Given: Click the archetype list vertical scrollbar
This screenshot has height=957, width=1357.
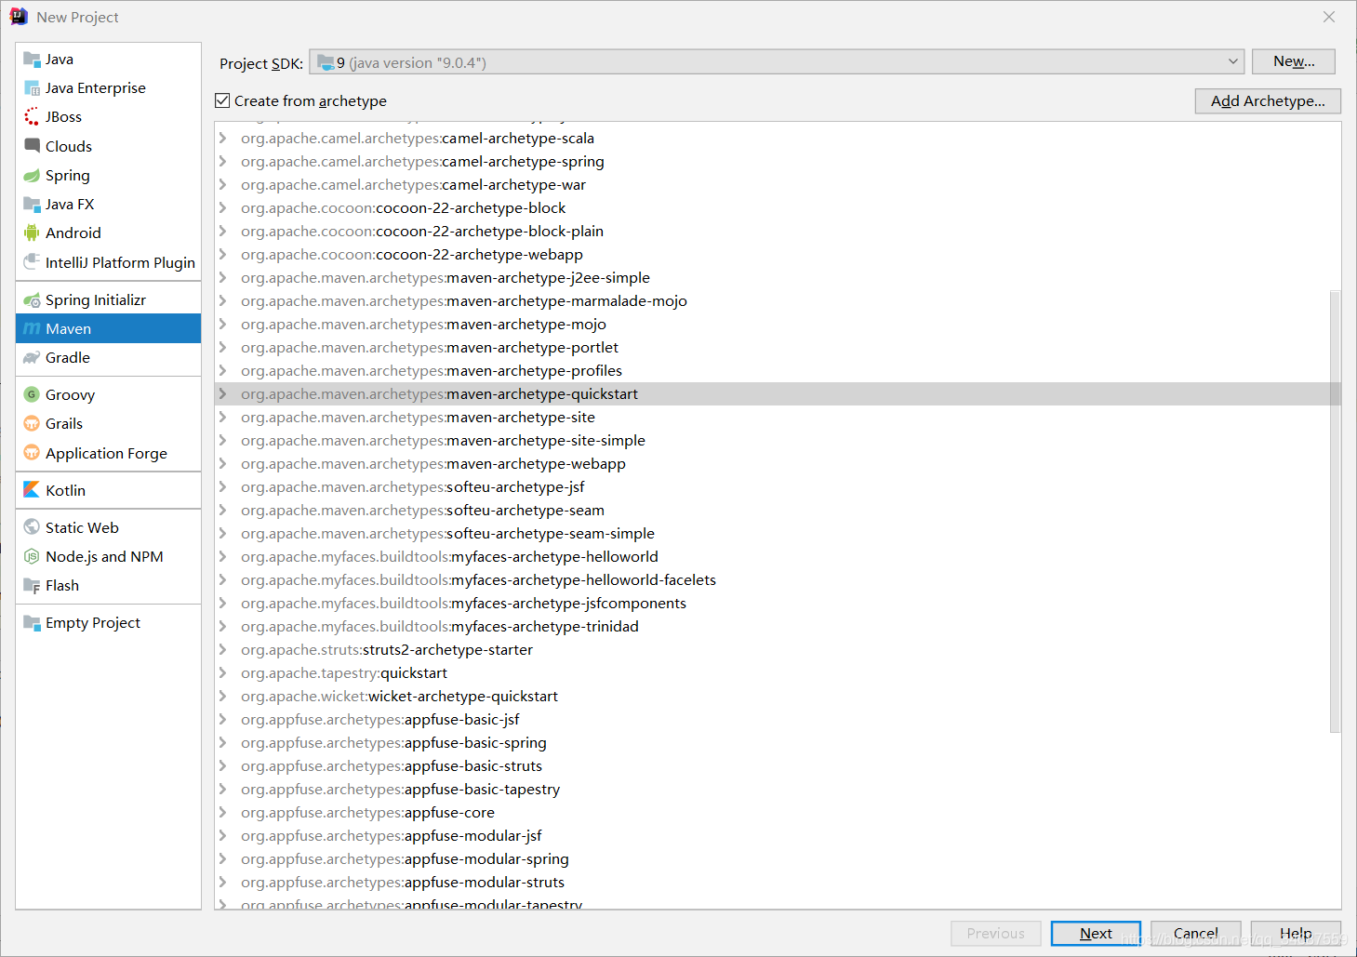Looking at the screenshot, I should 1335,512.
